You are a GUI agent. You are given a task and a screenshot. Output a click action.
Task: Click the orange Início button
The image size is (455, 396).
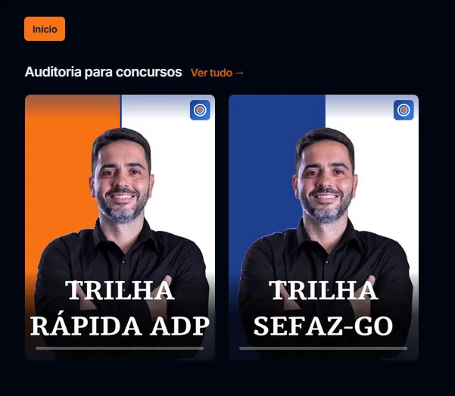(x=45, y=29)
